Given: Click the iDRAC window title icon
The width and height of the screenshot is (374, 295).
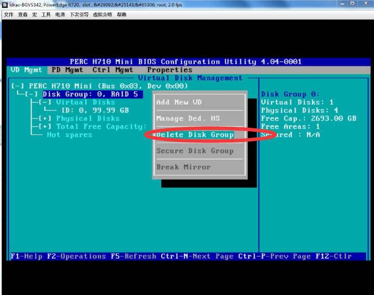Looking at the screenshot, I should click(x=5, y=5).
